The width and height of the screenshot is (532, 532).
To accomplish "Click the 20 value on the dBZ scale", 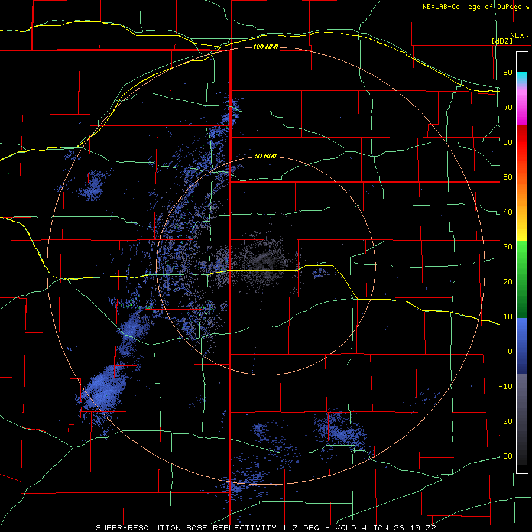I will [508, 282].
